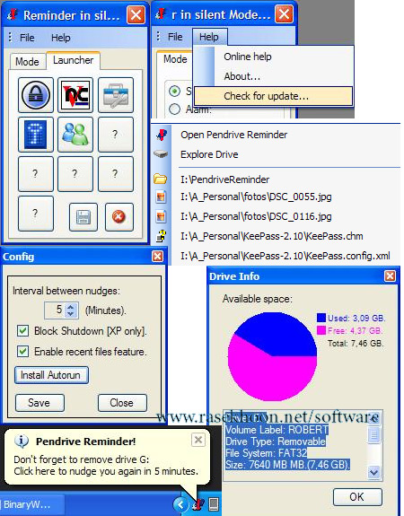Open recent file KeePass.config.xml
Screen dimensions: 404x516
coord(285,256)
